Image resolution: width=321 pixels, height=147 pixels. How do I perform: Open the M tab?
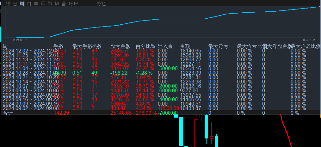point(57,3)
